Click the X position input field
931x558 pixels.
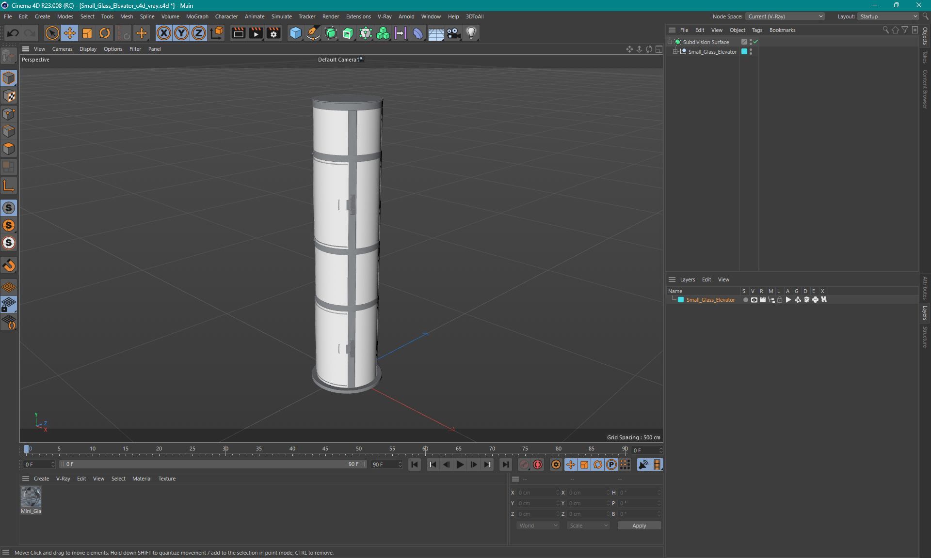coord(538,493)
